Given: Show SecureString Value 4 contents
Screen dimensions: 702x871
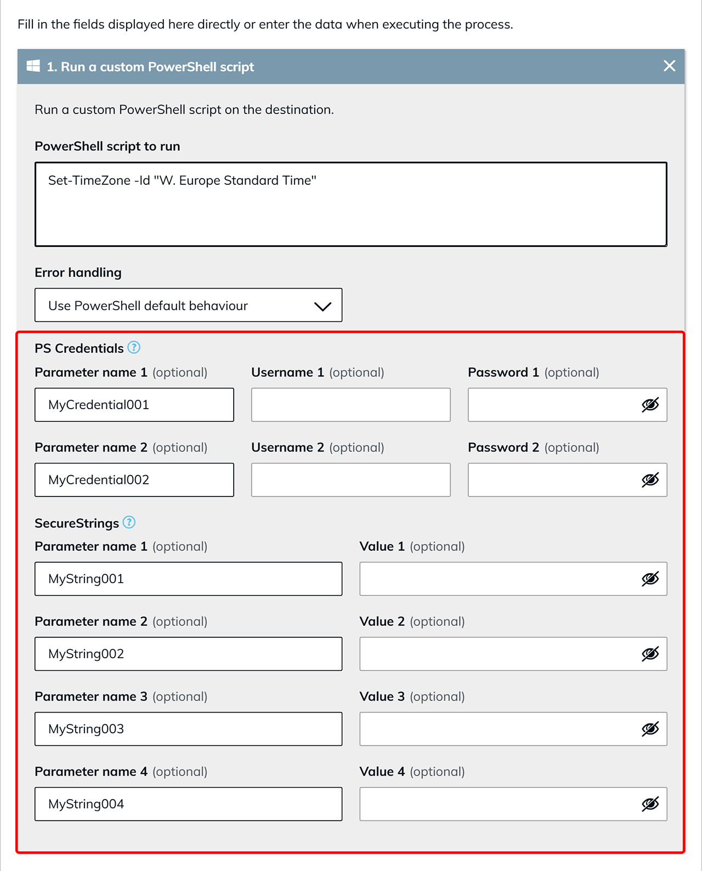Looking at the screenshot, I should (650, 804).
